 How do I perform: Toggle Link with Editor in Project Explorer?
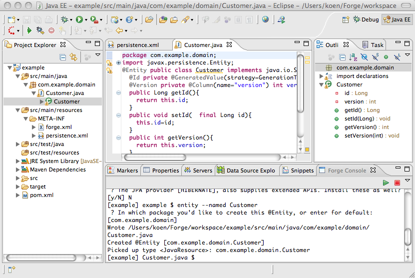(73, 57)
